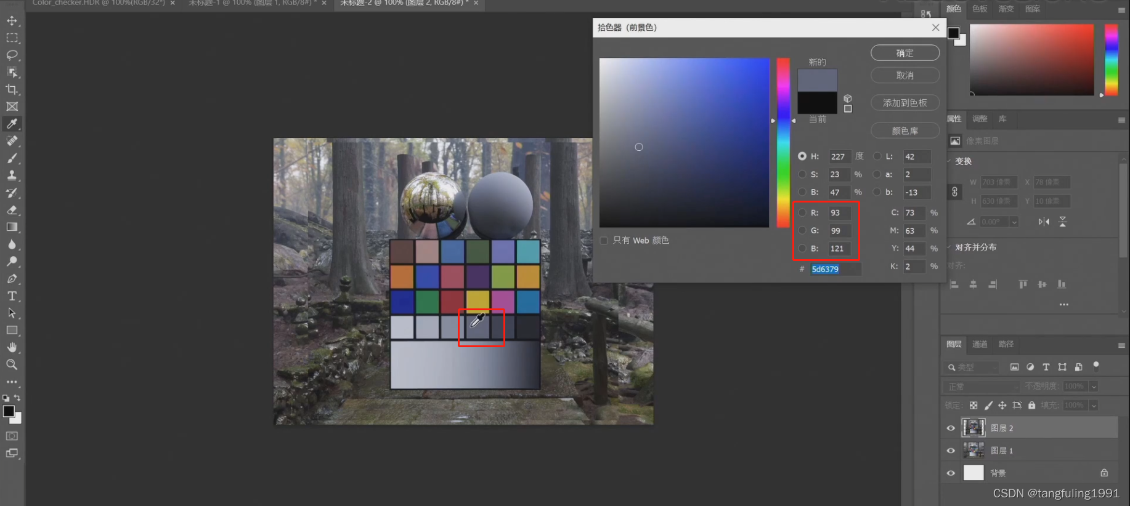Switch to the 路径 paths tab

(x=1006, y=344)
